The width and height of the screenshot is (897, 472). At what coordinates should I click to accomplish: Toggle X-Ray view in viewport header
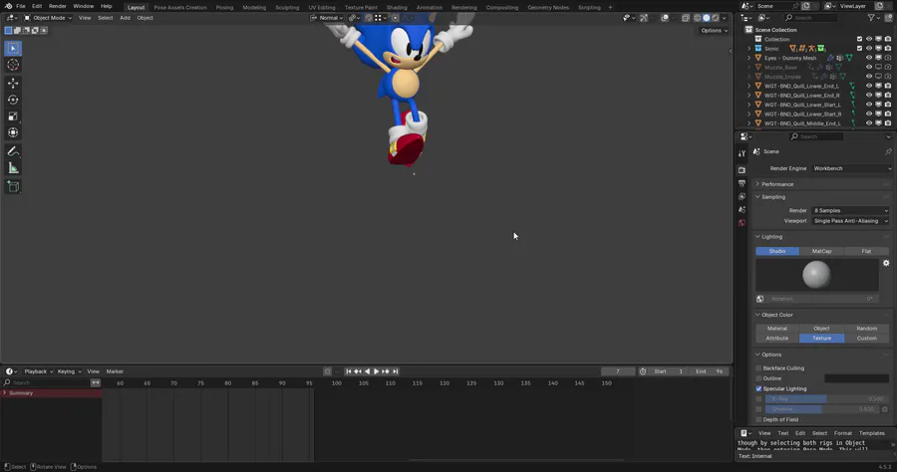pyautogui.click(x=686, y=18)
